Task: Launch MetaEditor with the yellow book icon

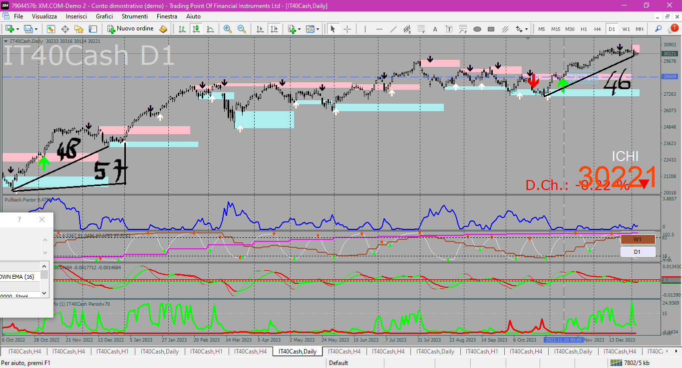Action: coord(163,29)
